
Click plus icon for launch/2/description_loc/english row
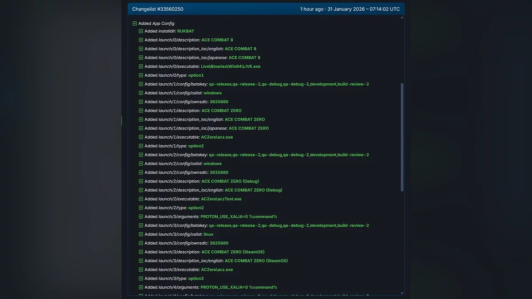click(x=141, y=190)
